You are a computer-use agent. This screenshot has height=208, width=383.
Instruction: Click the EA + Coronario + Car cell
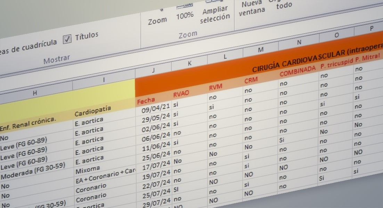[x=106, y=176]
